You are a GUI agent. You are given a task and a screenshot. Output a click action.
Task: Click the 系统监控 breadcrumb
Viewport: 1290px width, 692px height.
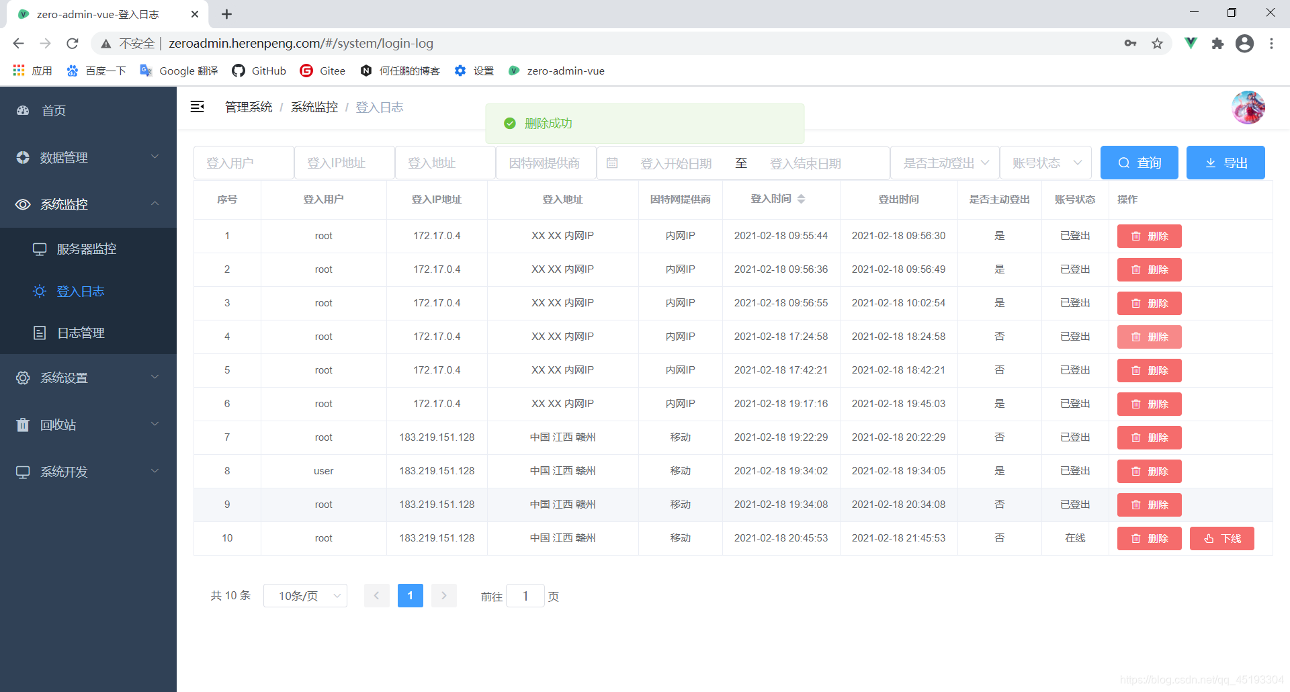tap(314, 107)
